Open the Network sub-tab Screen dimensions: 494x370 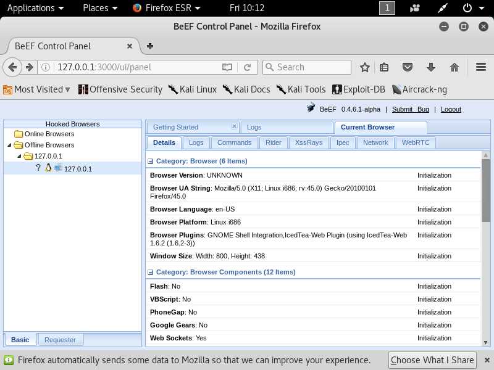(375, 142)
